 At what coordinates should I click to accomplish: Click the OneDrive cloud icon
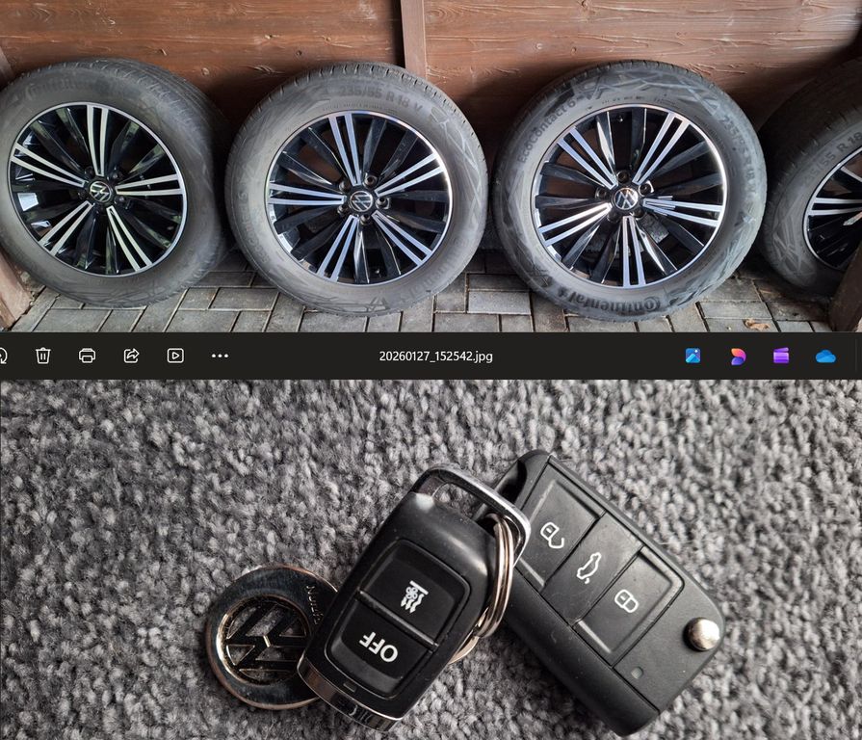point(825,356)
